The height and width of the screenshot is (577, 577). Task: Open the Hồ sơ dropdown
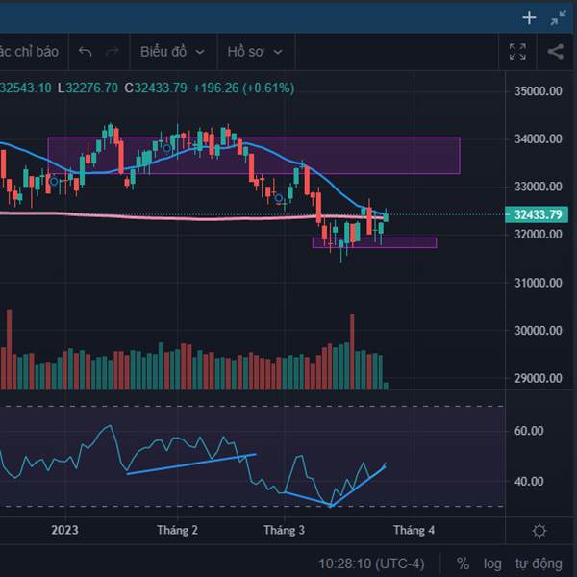[x=255, y=52]
